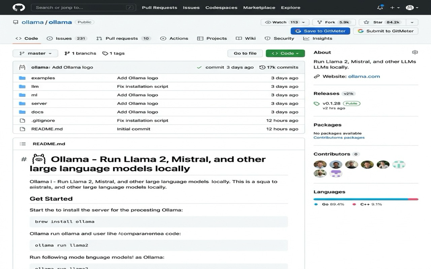The width and height of the screenshot is (431, 269).
Task: Click the Save to GitMeter button
Action: point(320,31)
